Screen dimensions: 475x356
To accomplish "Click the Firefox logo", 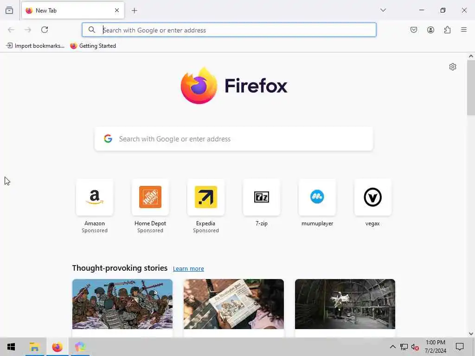I will (234, 86).
